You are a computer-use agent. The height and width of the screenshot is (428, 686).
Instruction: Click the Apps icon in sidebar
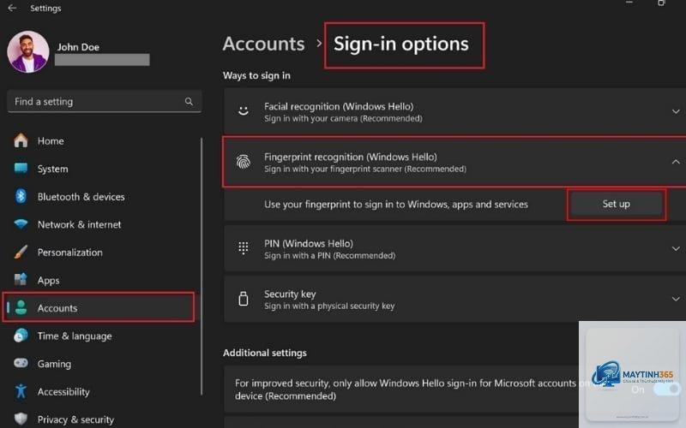21,280
